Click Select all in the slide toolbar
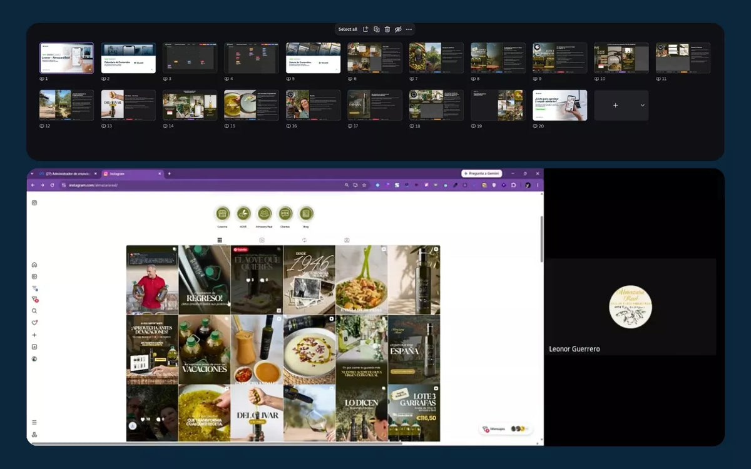The image size is (751, 469). (348, 29)
